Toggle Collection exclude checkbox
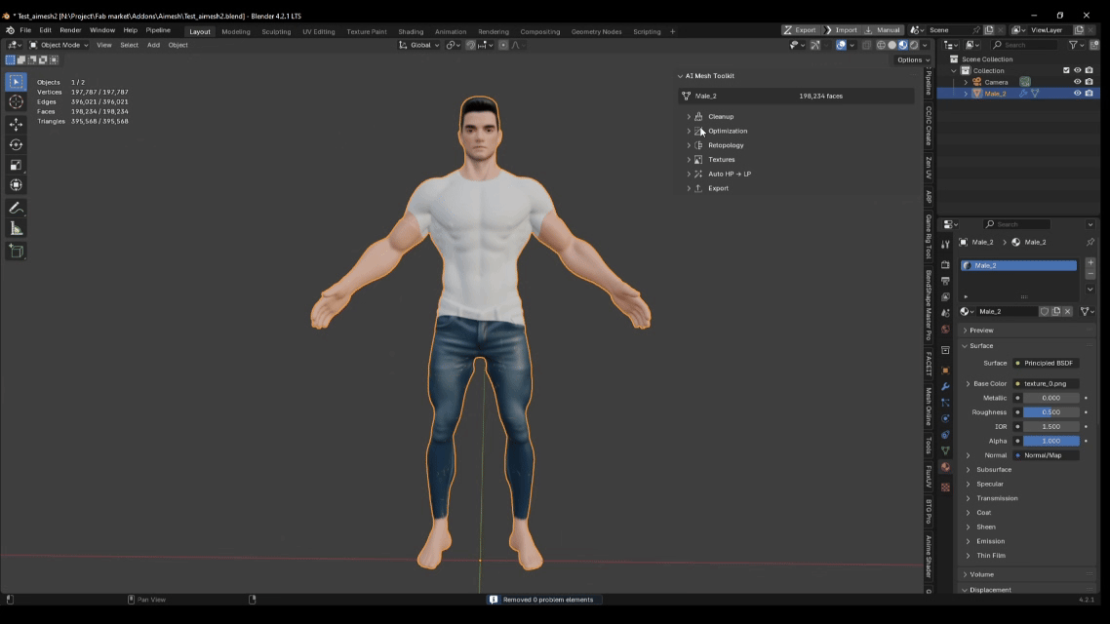Image resolution: width=1110 pixels, height=624 pixels. [1066, 71]
